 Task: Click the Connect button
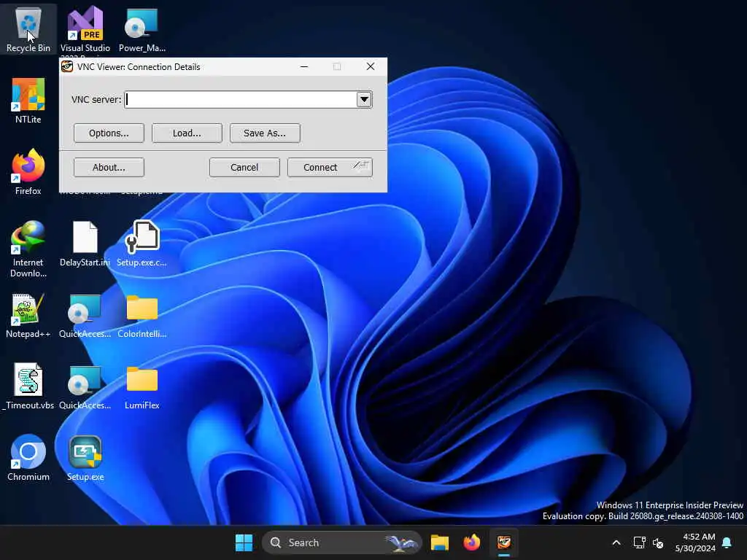coord(330,167)
